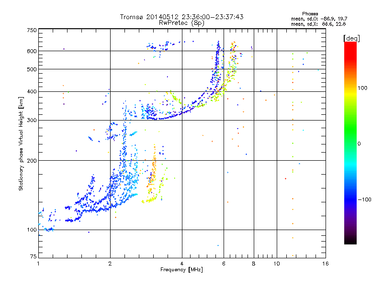Click y-axis tick label 300
The height and width of the screenshot is (287, 383).
pyautogui.click(x=32, y=120)
